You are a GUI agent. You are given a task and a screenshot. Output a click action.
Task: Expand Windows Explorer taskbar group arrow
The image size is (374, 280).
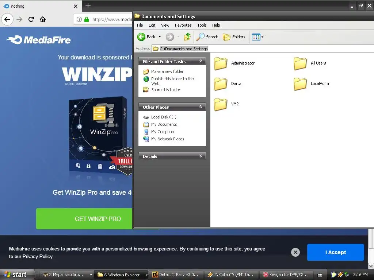[x=146, y=275]
